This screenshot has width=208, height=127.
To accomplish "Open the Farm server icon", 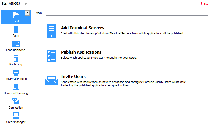I will [16, 29].
